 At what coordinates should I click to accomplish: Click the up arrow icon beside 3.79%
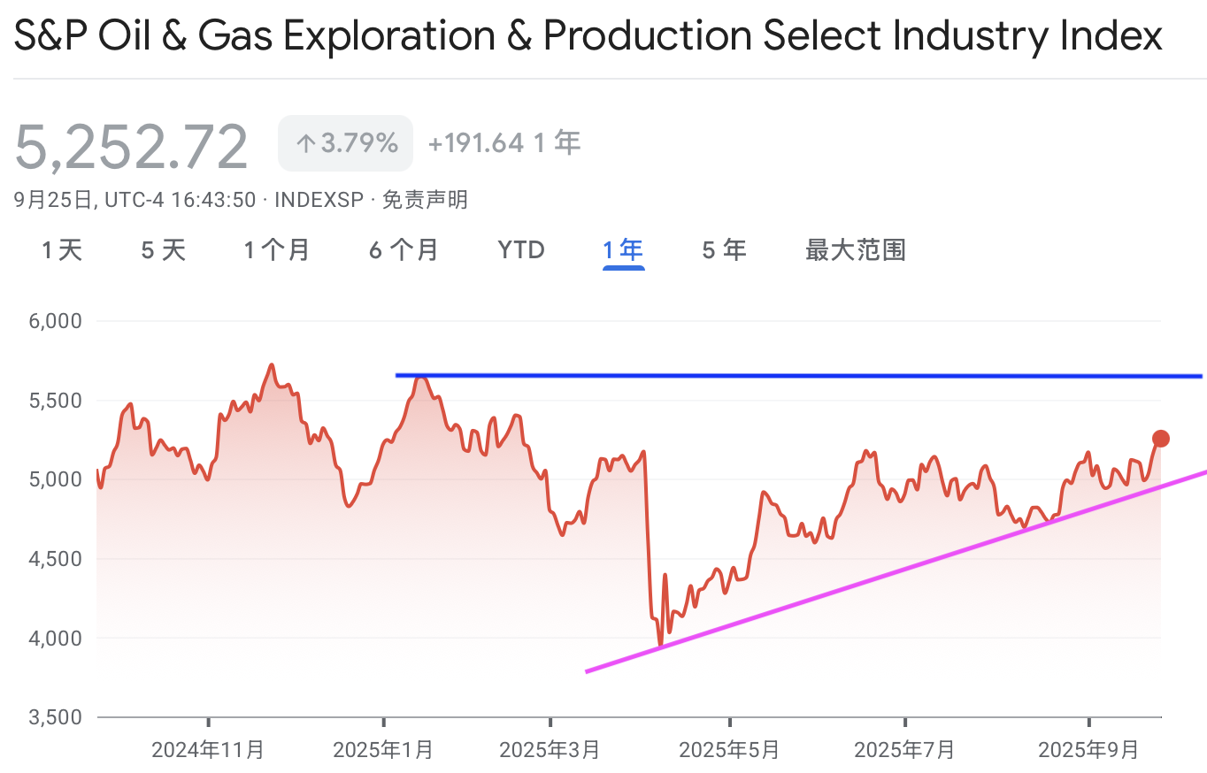pos(305,143)
